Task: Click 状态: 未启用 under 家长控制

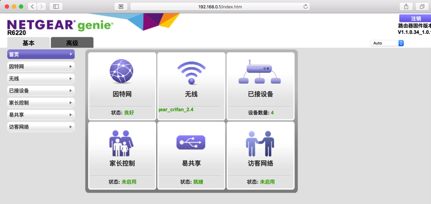Action: tap(122, 182)
